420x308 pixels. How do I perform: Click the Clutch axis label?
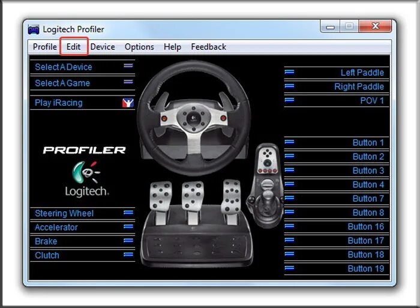click(x=47, y=255)
